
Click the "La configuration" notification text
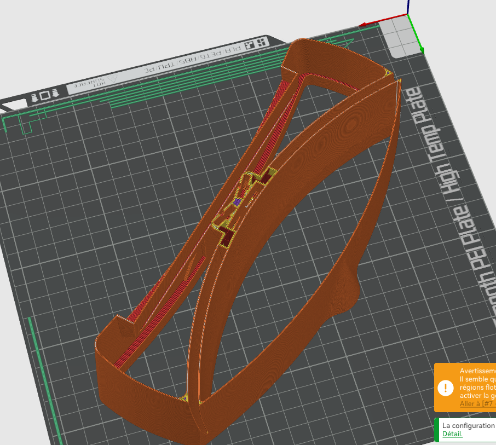coord(469,425)
